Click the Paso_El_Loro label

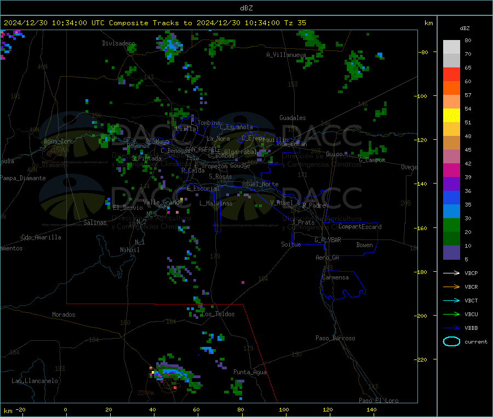[x=379, y=401]
